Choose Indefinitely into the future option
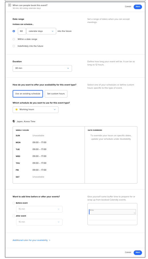 click(x=14, y=46)
